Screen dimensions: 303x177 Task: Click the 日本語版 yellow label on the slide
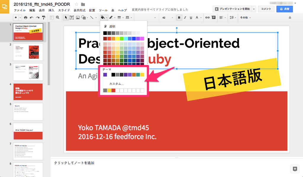[233, 79]
